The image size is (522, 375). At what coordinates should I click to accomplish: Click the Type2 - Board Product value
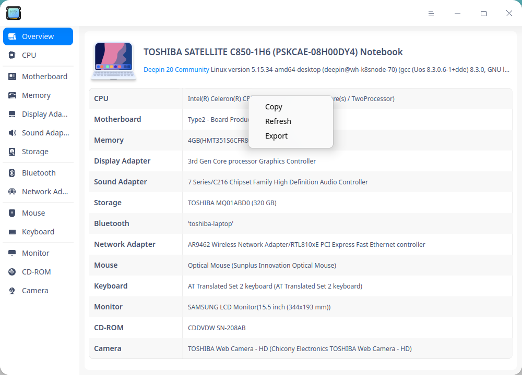tap(218, 120)
